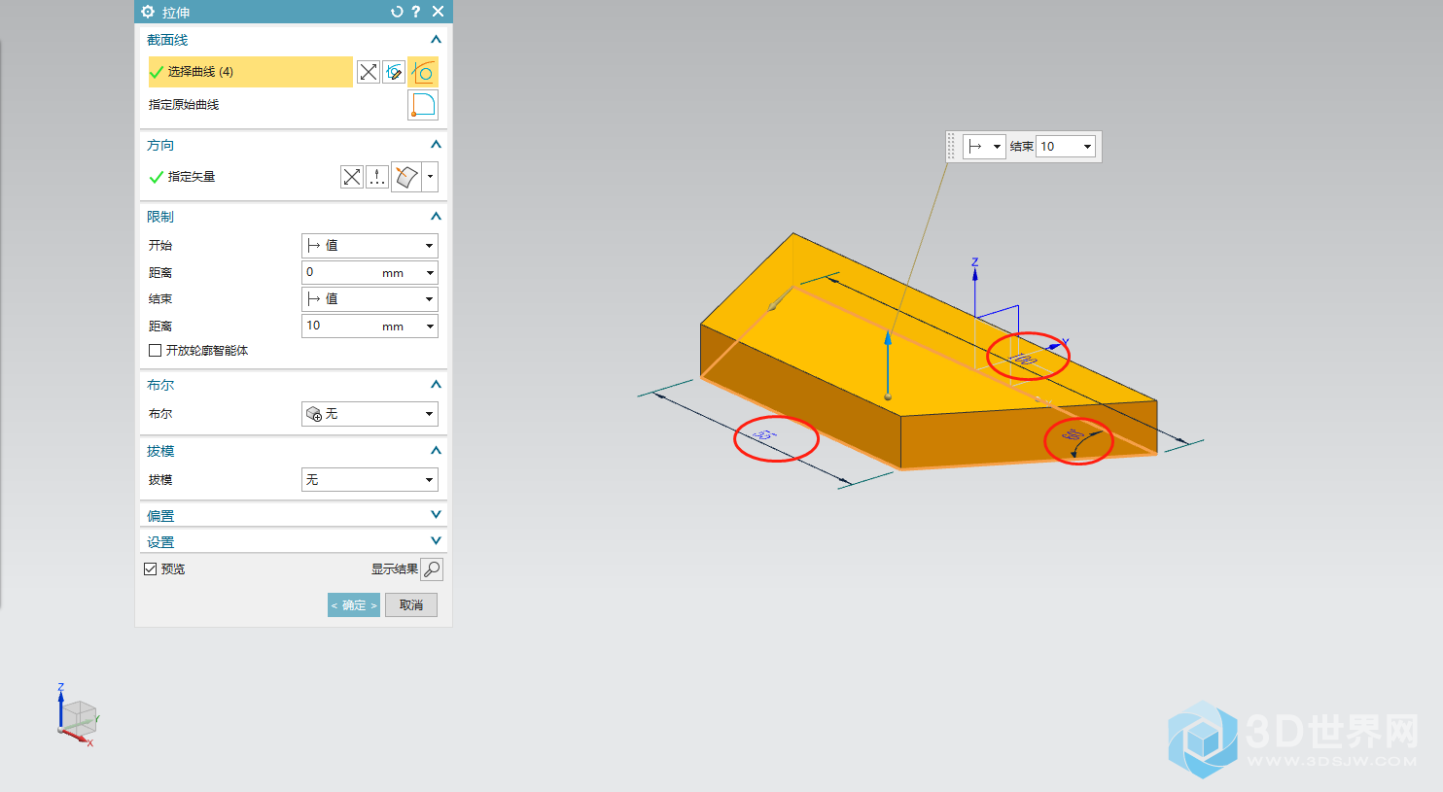Collapse the 布尔 section

point(436,385)
